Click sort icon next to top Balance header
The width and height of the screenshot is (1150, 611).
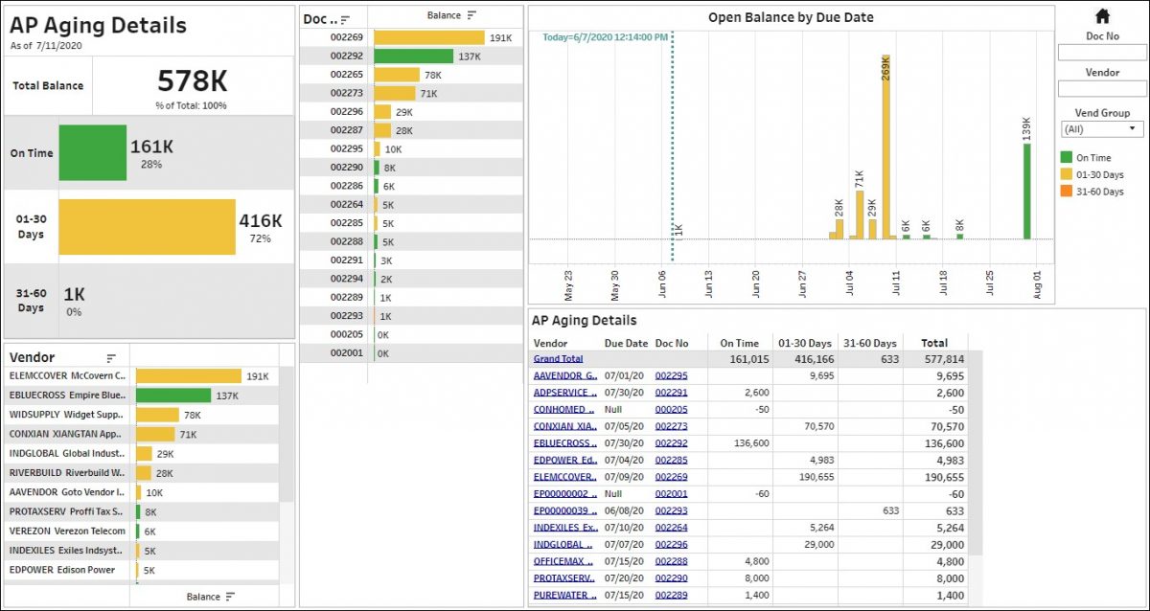[471, 16]
